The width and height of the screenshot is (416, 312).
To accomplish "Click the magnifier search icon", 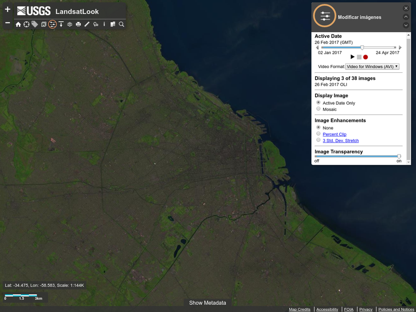I will point(121,24).
